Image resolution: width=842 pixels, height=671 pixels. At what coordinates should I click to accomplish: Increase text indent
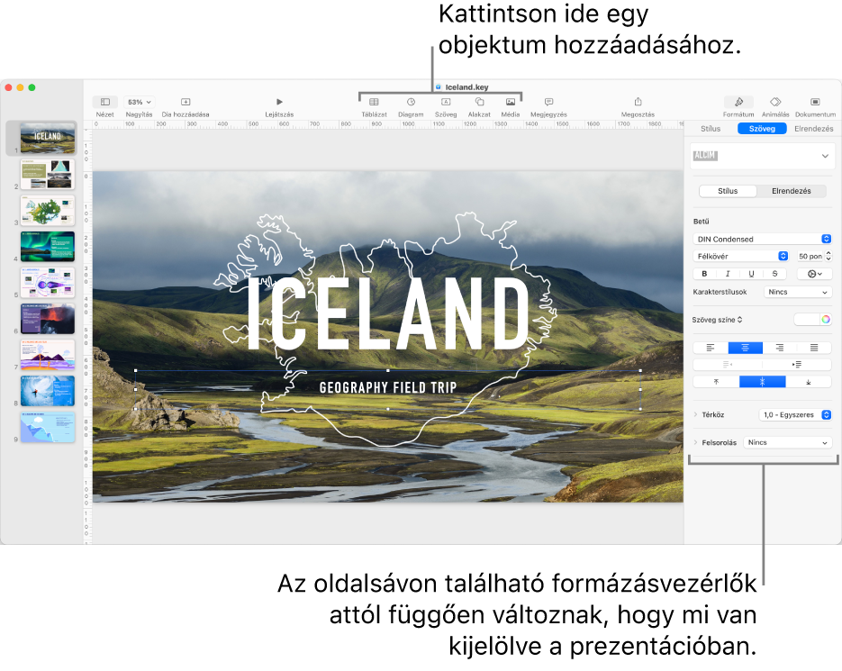pyautogui.click(x=797, y=365)
